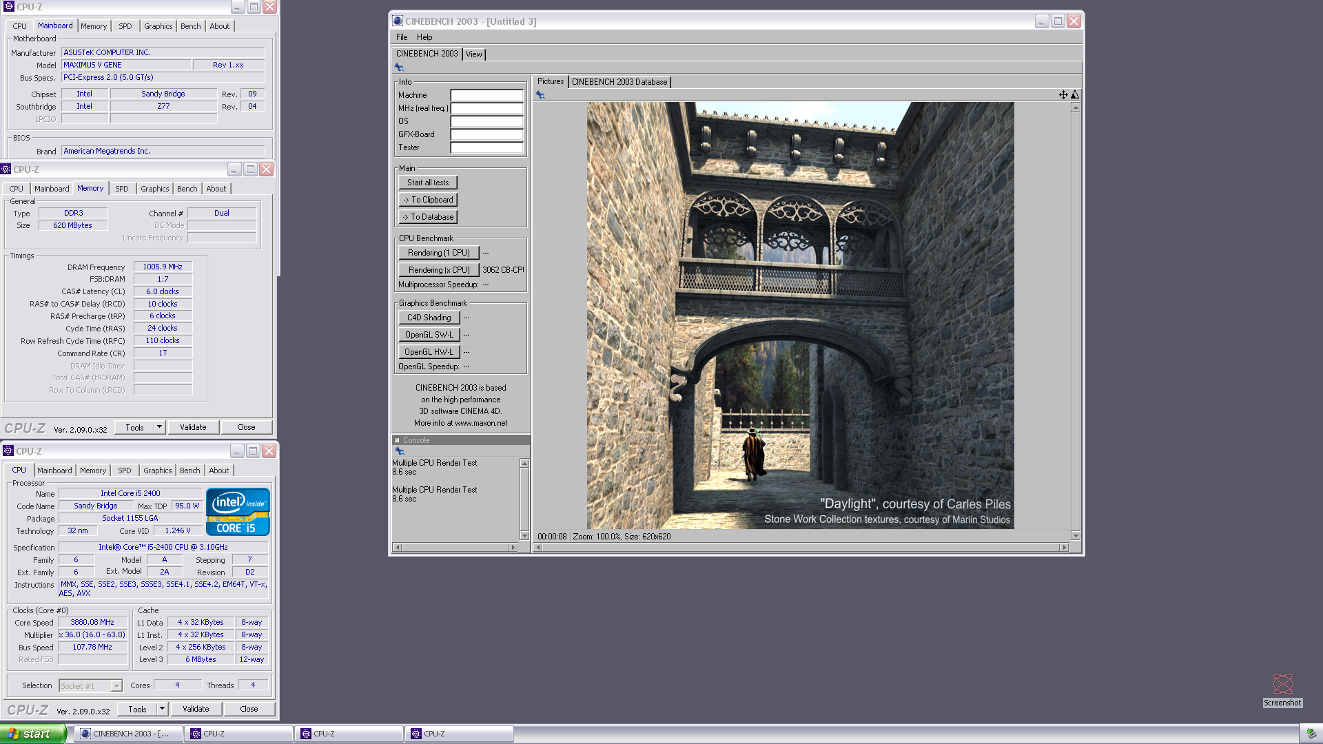Viewport: 1323px width, 744px height.
Task: Click the Intel Core i5 logo in CPU-Z
Action: point(238,512)
